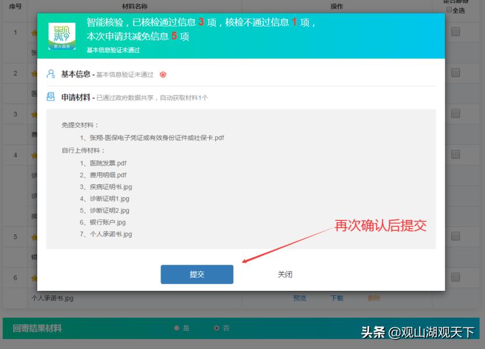Click the 删除 delete link for 个人承诺书.jpg
The image size is (485, 349).
tap(375, 298)
